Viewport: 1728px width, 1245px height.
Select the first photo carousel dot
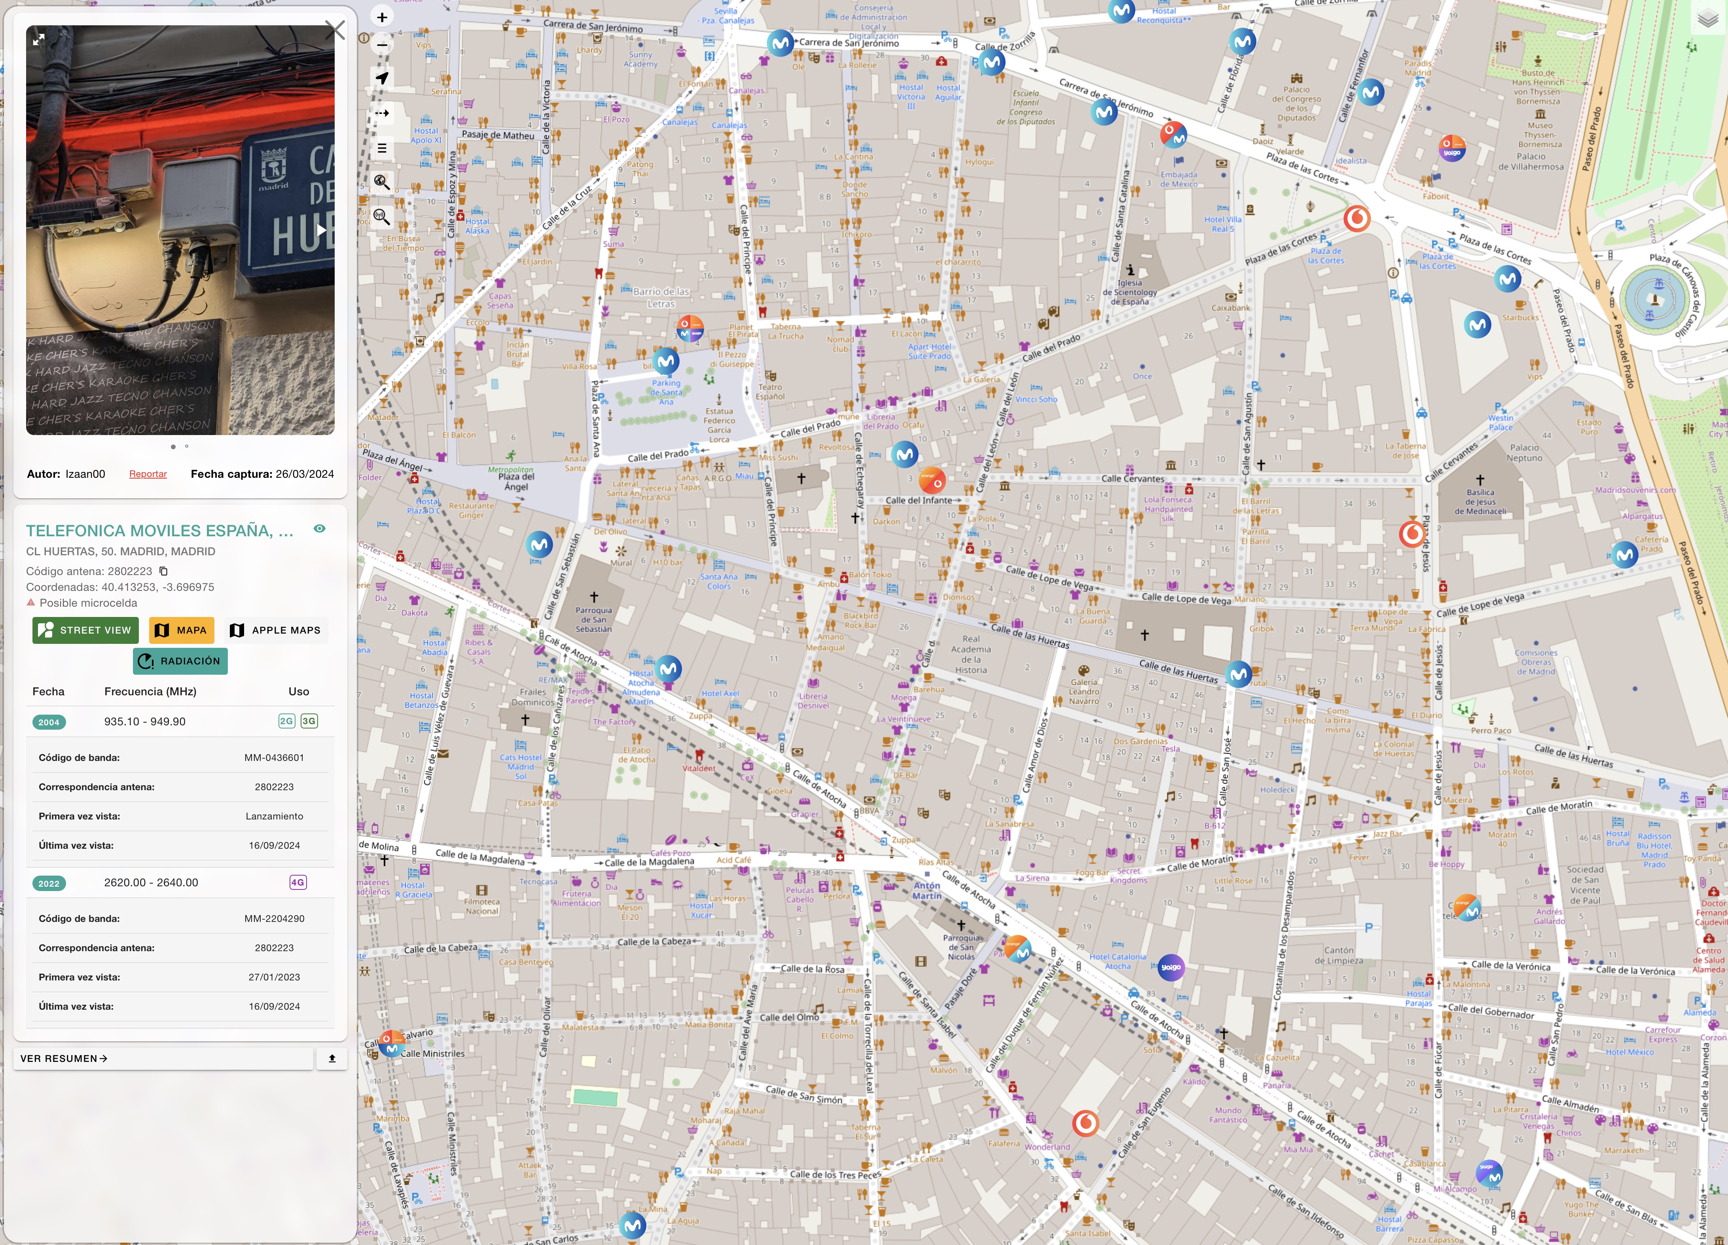coord(173,446)
